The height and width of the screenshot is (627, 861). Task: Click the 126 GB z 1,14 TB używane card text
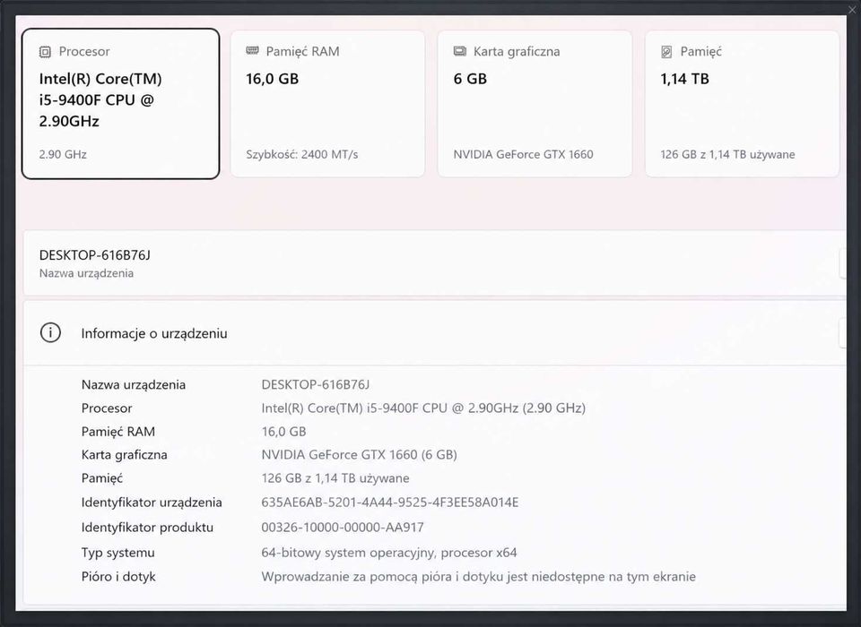(x=727, y=154)
